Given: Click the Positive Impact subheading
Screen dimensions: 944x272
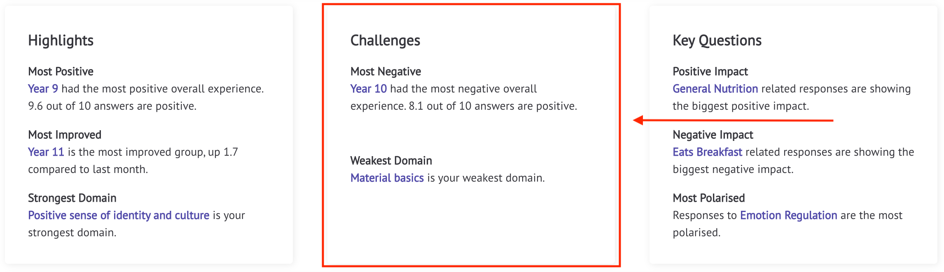Looking at the screenshot, I should tap(710, 71).
